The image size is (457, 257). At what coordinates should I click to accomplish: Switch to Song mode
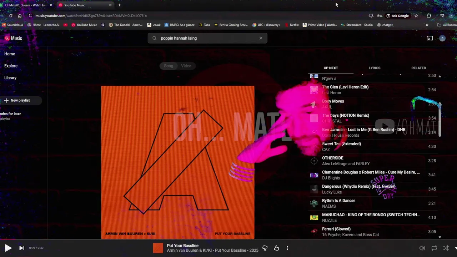(169, 66)
